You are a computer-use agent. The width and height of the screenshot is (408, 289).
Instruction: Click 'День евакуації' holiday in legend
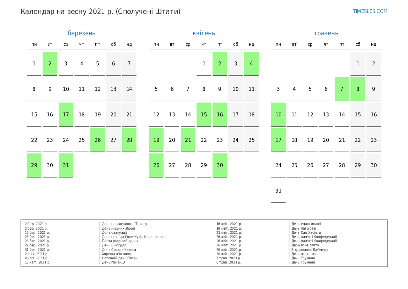pyautogui.click(x=114, y=232)
